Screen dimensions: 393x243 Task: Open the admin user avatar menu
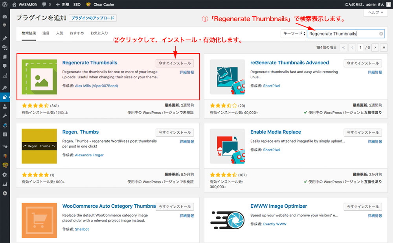[x=388, y=4]
